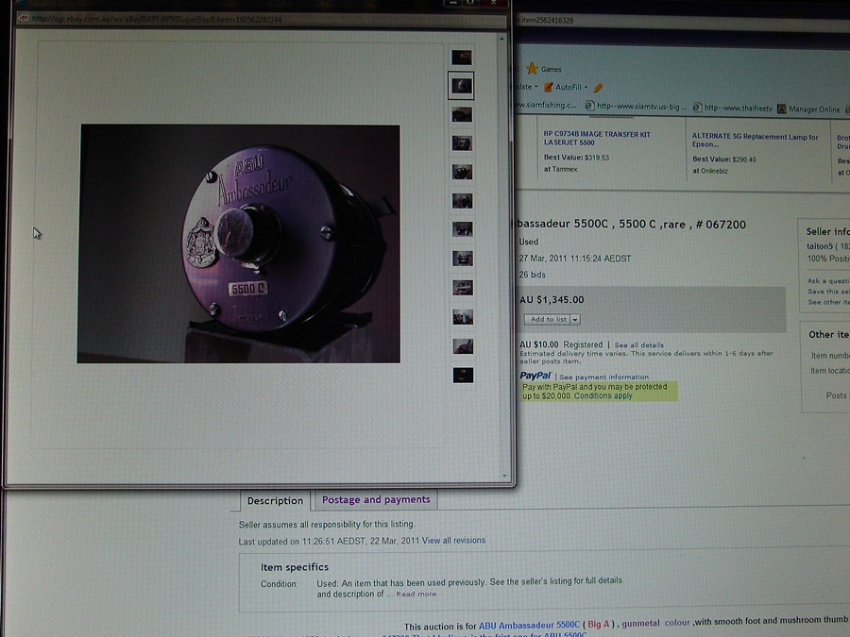Click the eBay favicon in the popup address bar

pyautogui.click(x=24, y=18)
